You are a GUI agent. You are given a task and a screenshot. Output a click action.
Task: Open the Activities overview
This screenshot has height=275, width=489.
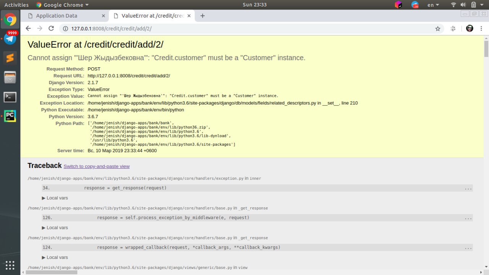point(16,5)
